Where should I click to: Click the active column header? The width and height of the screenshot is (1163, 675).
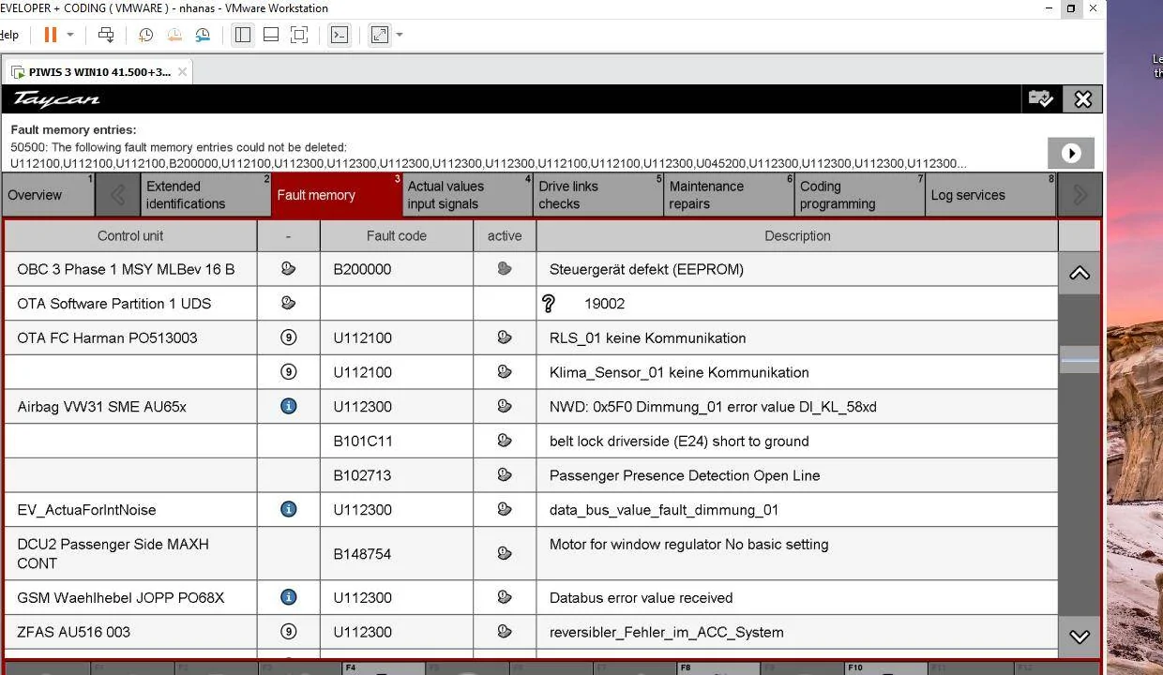[x=505, y=236]
